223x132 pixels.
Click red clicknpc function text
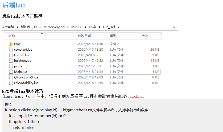pyautogui.click(x=136, y=96)
